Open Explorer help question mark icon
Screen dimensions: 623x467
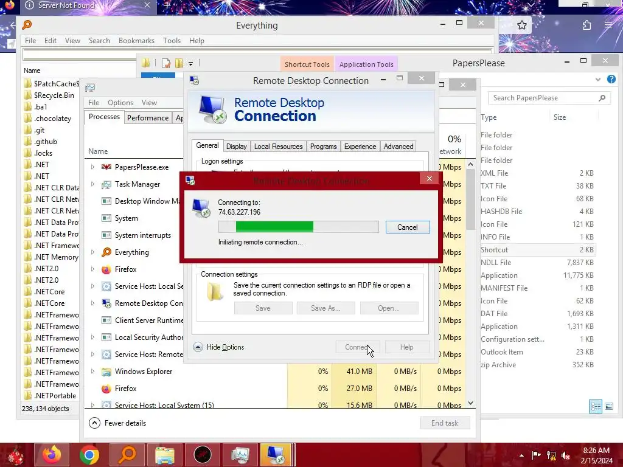(x=611, y=79)
